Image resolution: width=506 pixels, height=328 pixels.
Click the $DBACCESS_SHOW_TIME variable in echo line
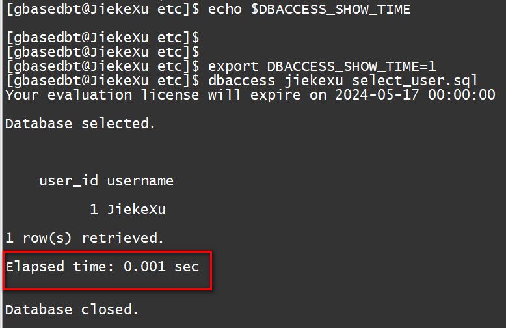tap(330, 10)
